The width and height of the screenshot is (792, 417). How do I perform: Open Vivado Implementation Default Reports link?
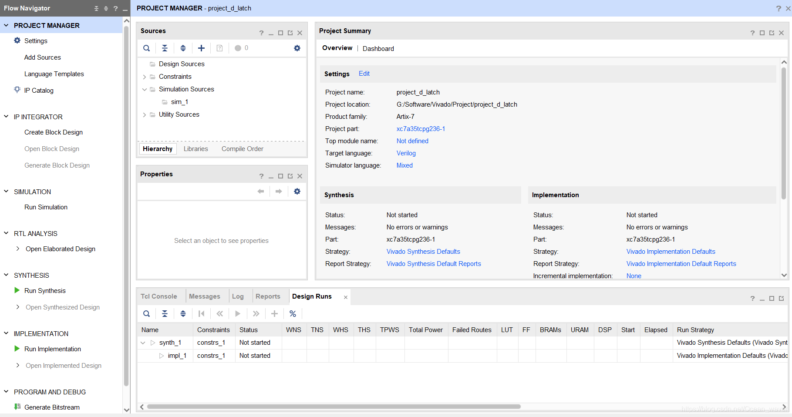click(681, 264)
